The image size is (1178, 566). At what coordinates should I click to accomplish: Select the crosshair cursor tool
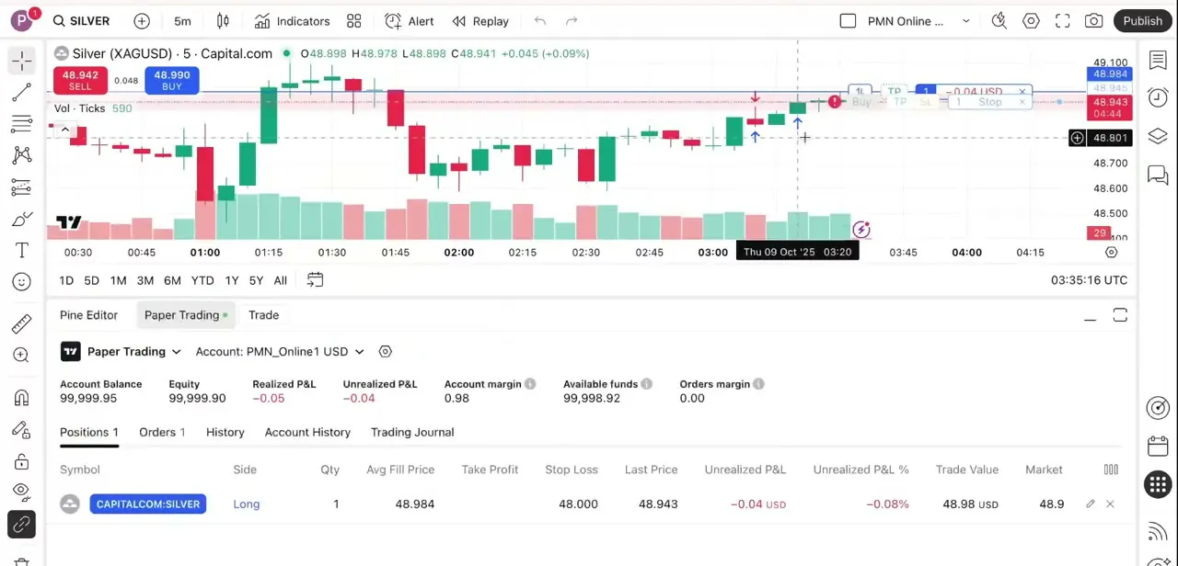[22, 61]
